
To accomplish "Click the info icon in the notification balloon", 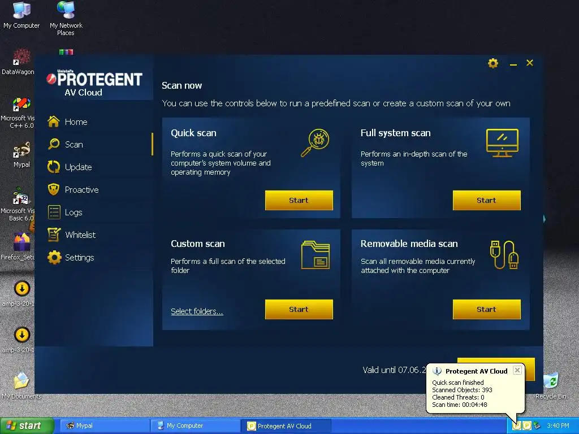I will tap(437, 371).
